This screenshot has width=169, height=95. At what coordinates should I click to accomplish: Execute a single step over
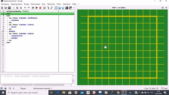coord(45,8)
